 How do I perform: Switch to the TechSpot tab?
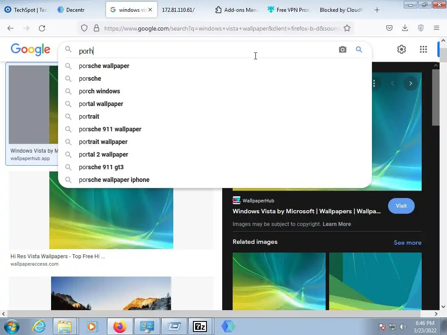coord(26,10)
